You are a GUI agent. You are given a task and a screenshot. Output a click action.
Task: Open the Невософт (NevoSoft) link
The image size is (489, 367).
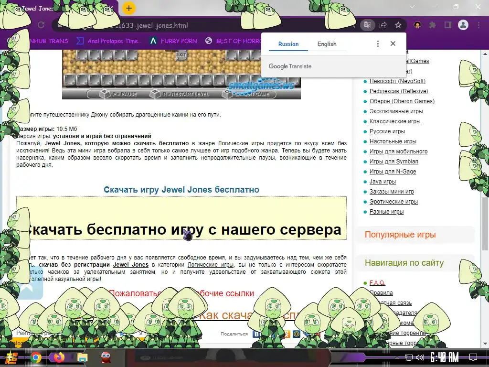point(397,81)
